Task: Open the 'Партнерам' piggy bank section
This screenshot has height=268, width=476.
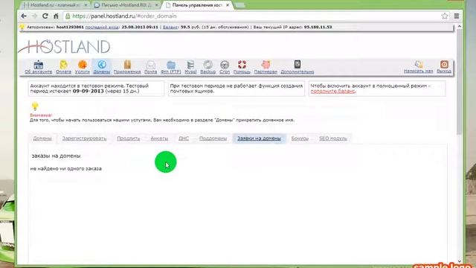Action: click(266, 67)
